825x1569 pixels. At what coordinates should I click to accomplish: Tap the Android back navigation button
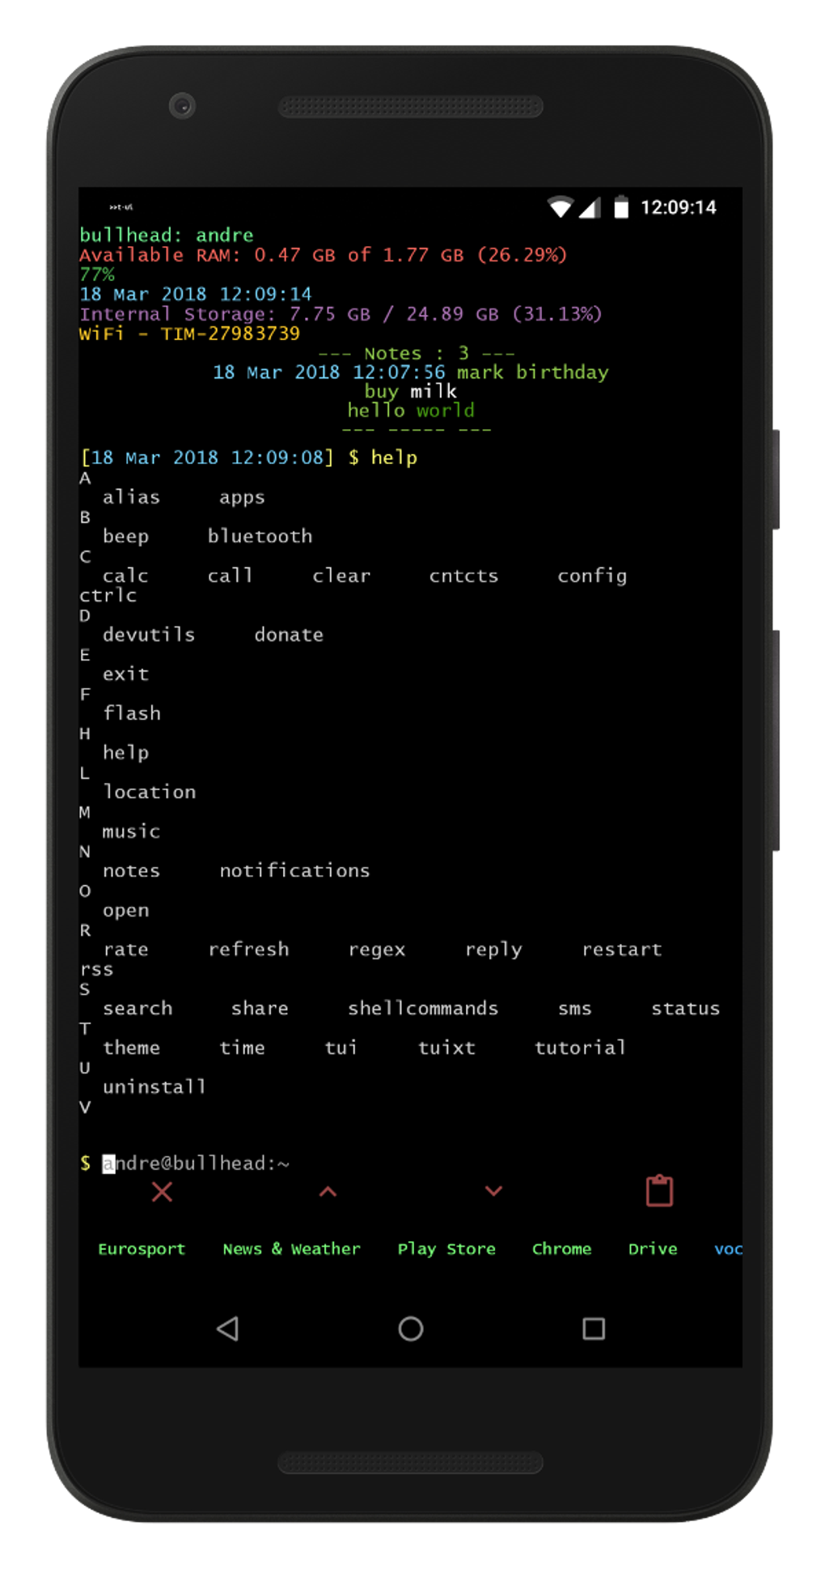(x=228, y=1329)
